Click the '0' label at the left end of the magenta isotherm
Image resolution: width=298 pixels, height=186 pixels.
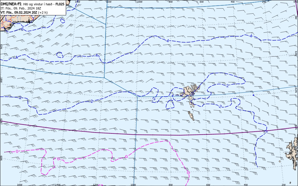(x=17, y=151)
